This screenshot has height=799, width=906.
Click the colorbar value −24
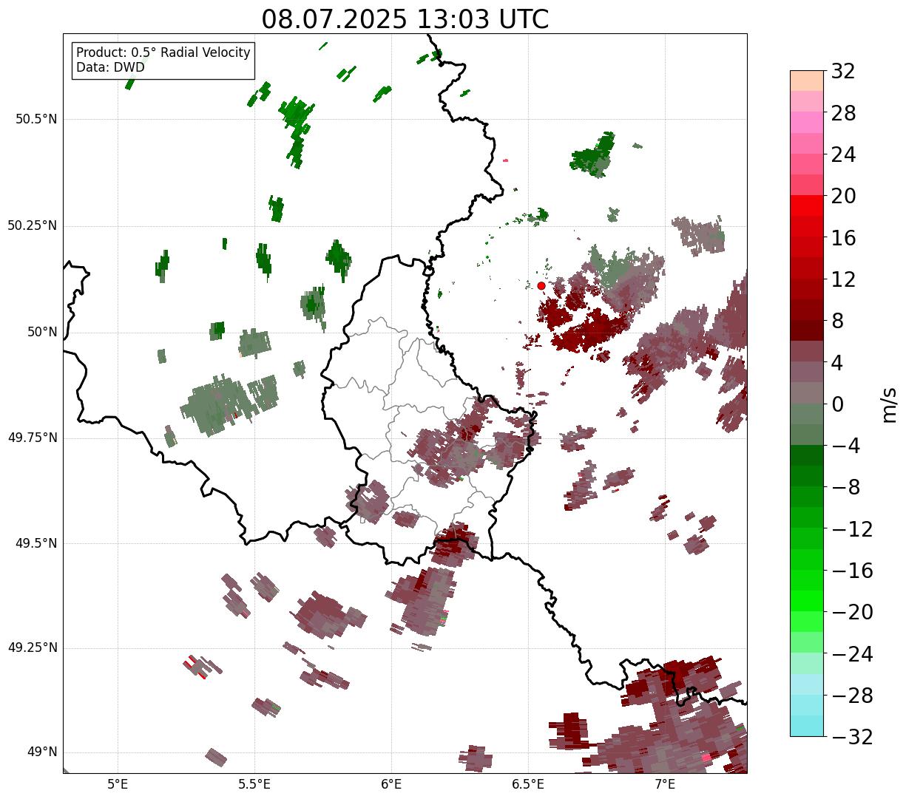[x=852, y=654]
